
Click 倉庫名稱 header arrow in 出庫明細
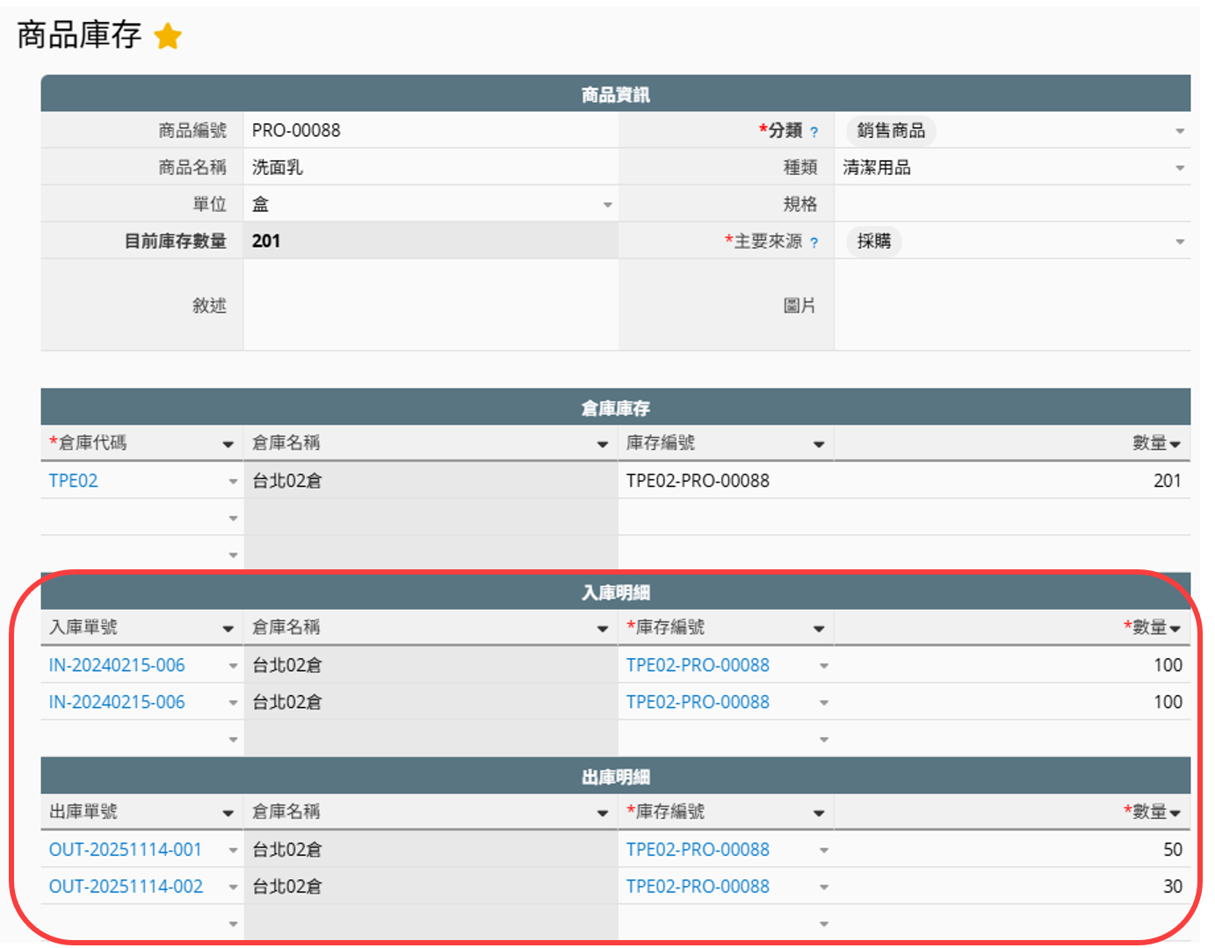[603, 814]
